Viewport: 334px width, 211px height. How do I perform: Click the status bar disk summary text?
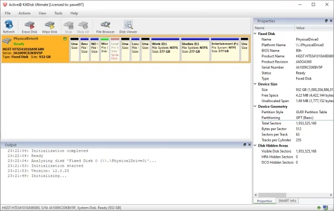(62, 208)
